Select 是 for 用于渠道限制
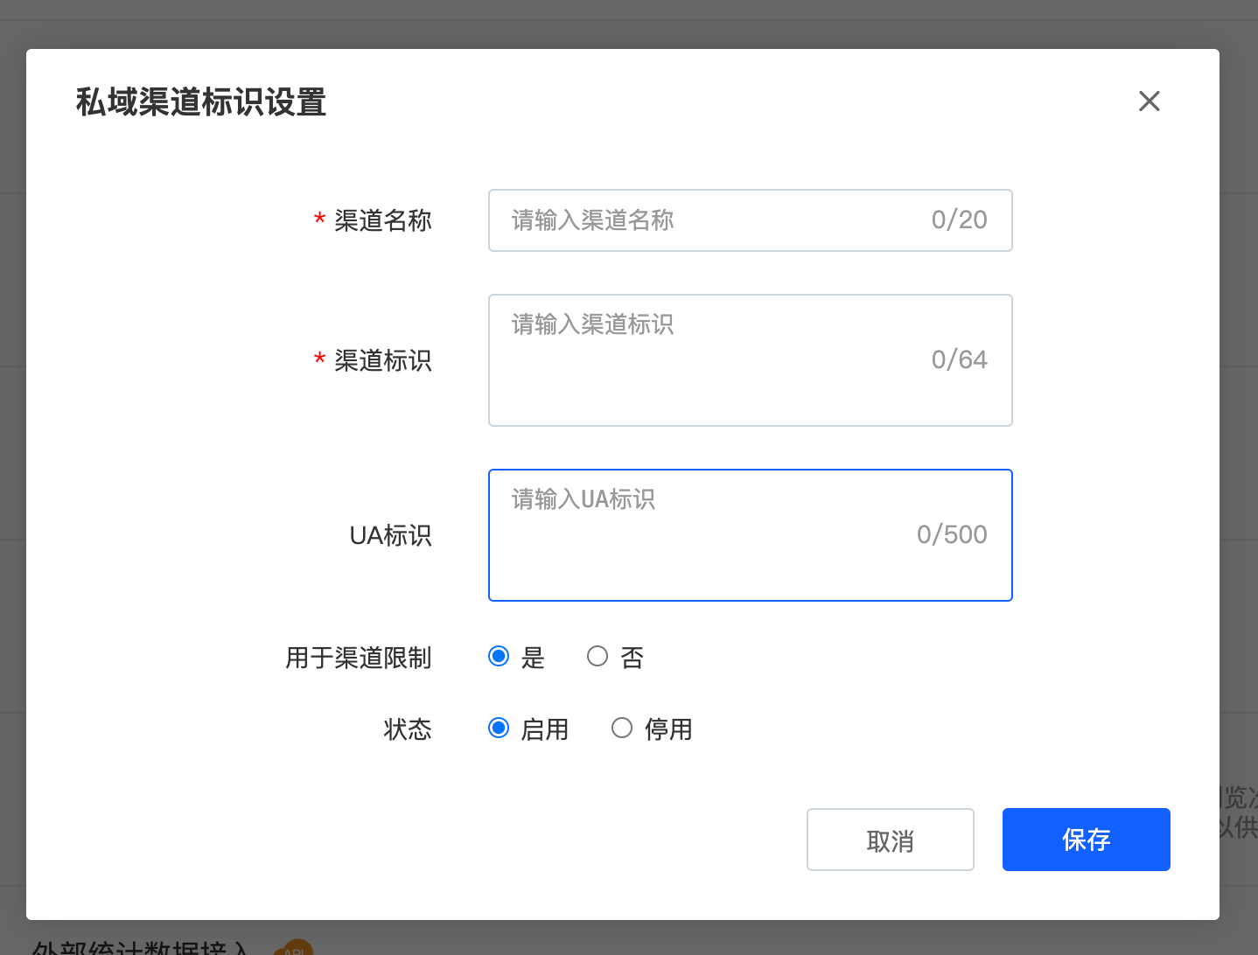 (499, 657)
